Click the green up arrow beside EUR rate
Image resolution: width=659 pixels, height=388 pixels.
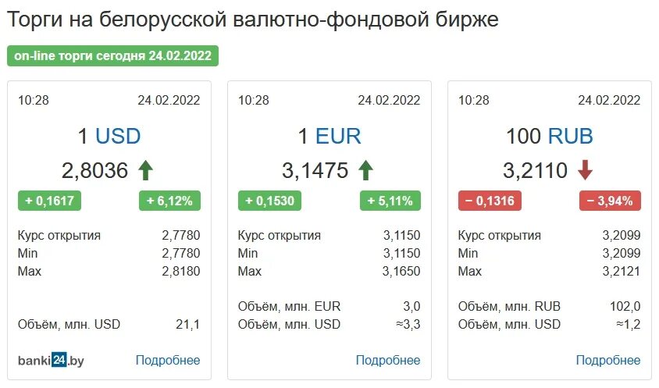pyautogui.click(x=365, y=170)
